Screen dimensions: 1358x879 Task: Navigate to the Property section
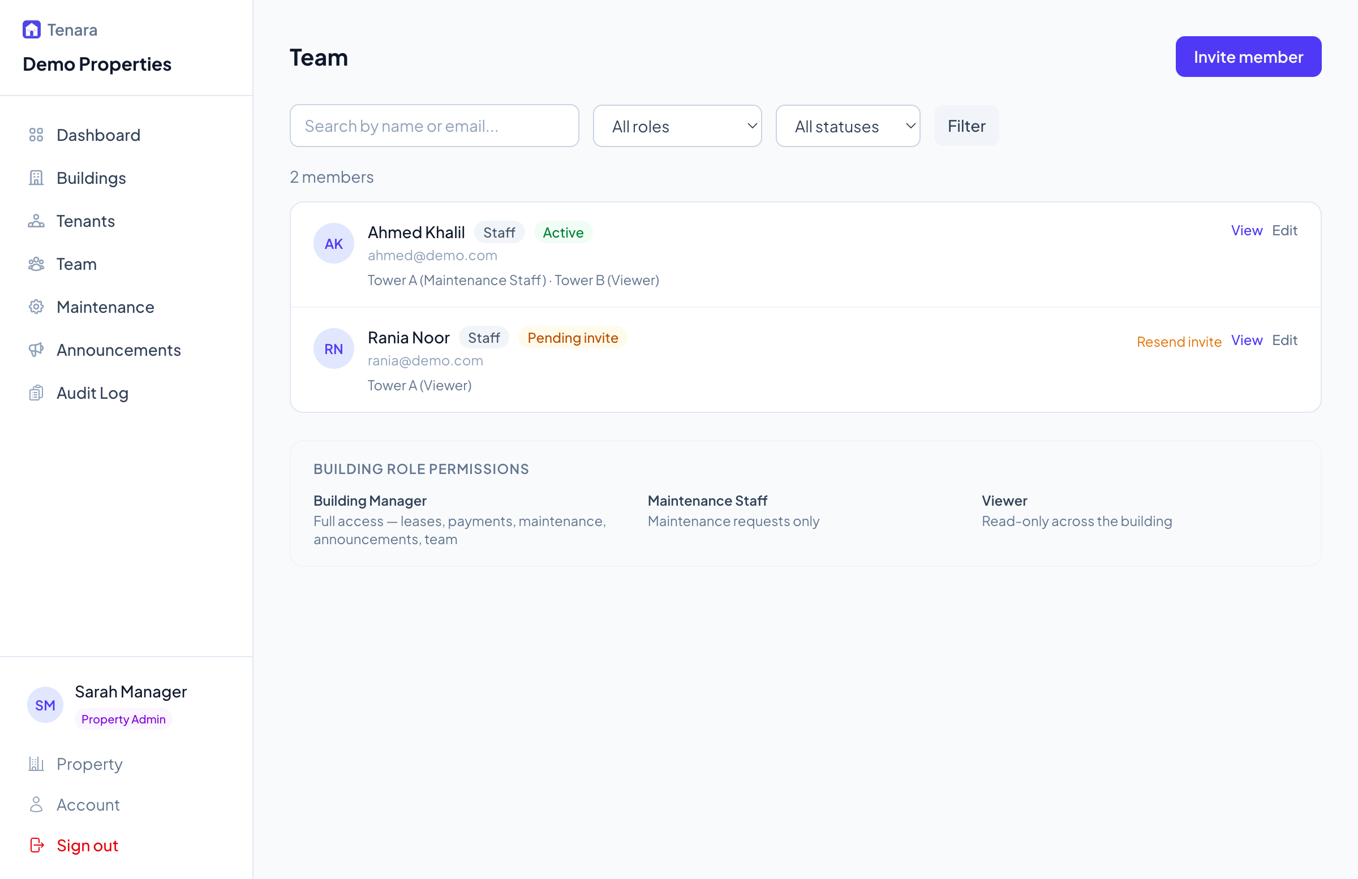click(x=89, y=764)
